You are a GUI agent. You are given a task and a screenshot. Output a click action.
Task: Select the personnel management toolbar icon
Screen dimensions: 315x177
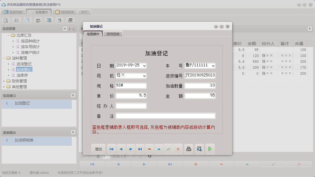click(x=38, y=20)
